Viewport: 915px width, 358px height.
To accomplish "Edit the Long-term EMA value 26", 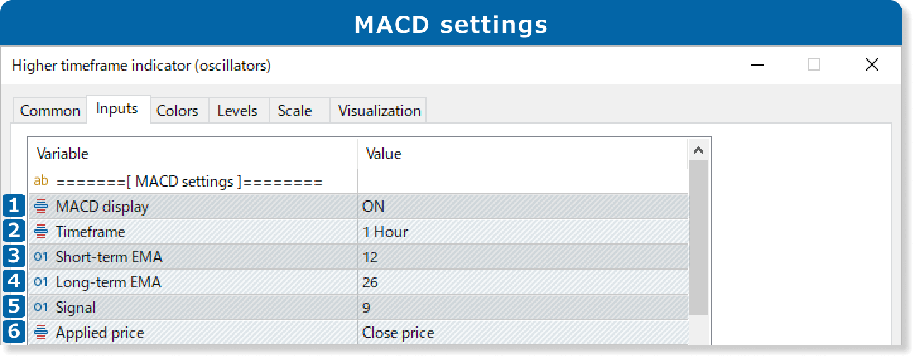I will click(x=522, y=282).
